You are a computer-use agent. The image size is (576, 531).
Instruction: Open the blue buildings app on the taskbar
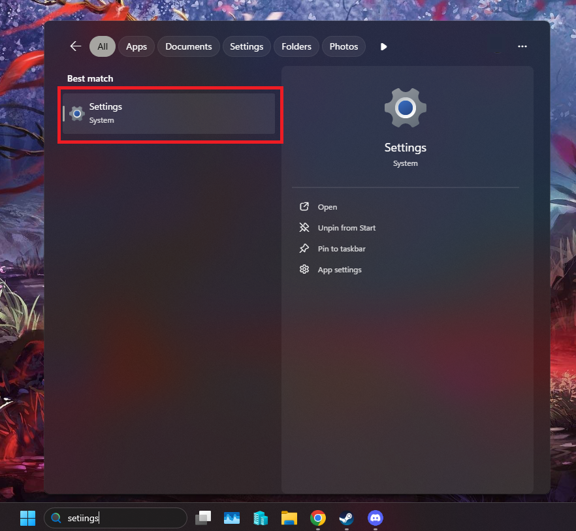(261, 518)
